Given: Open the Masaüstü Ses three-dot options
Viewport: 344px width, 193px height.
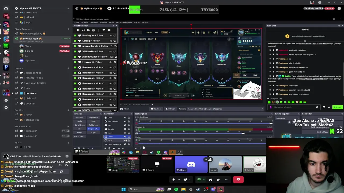Looking at the screenshot, I should (x=137, y=130).
